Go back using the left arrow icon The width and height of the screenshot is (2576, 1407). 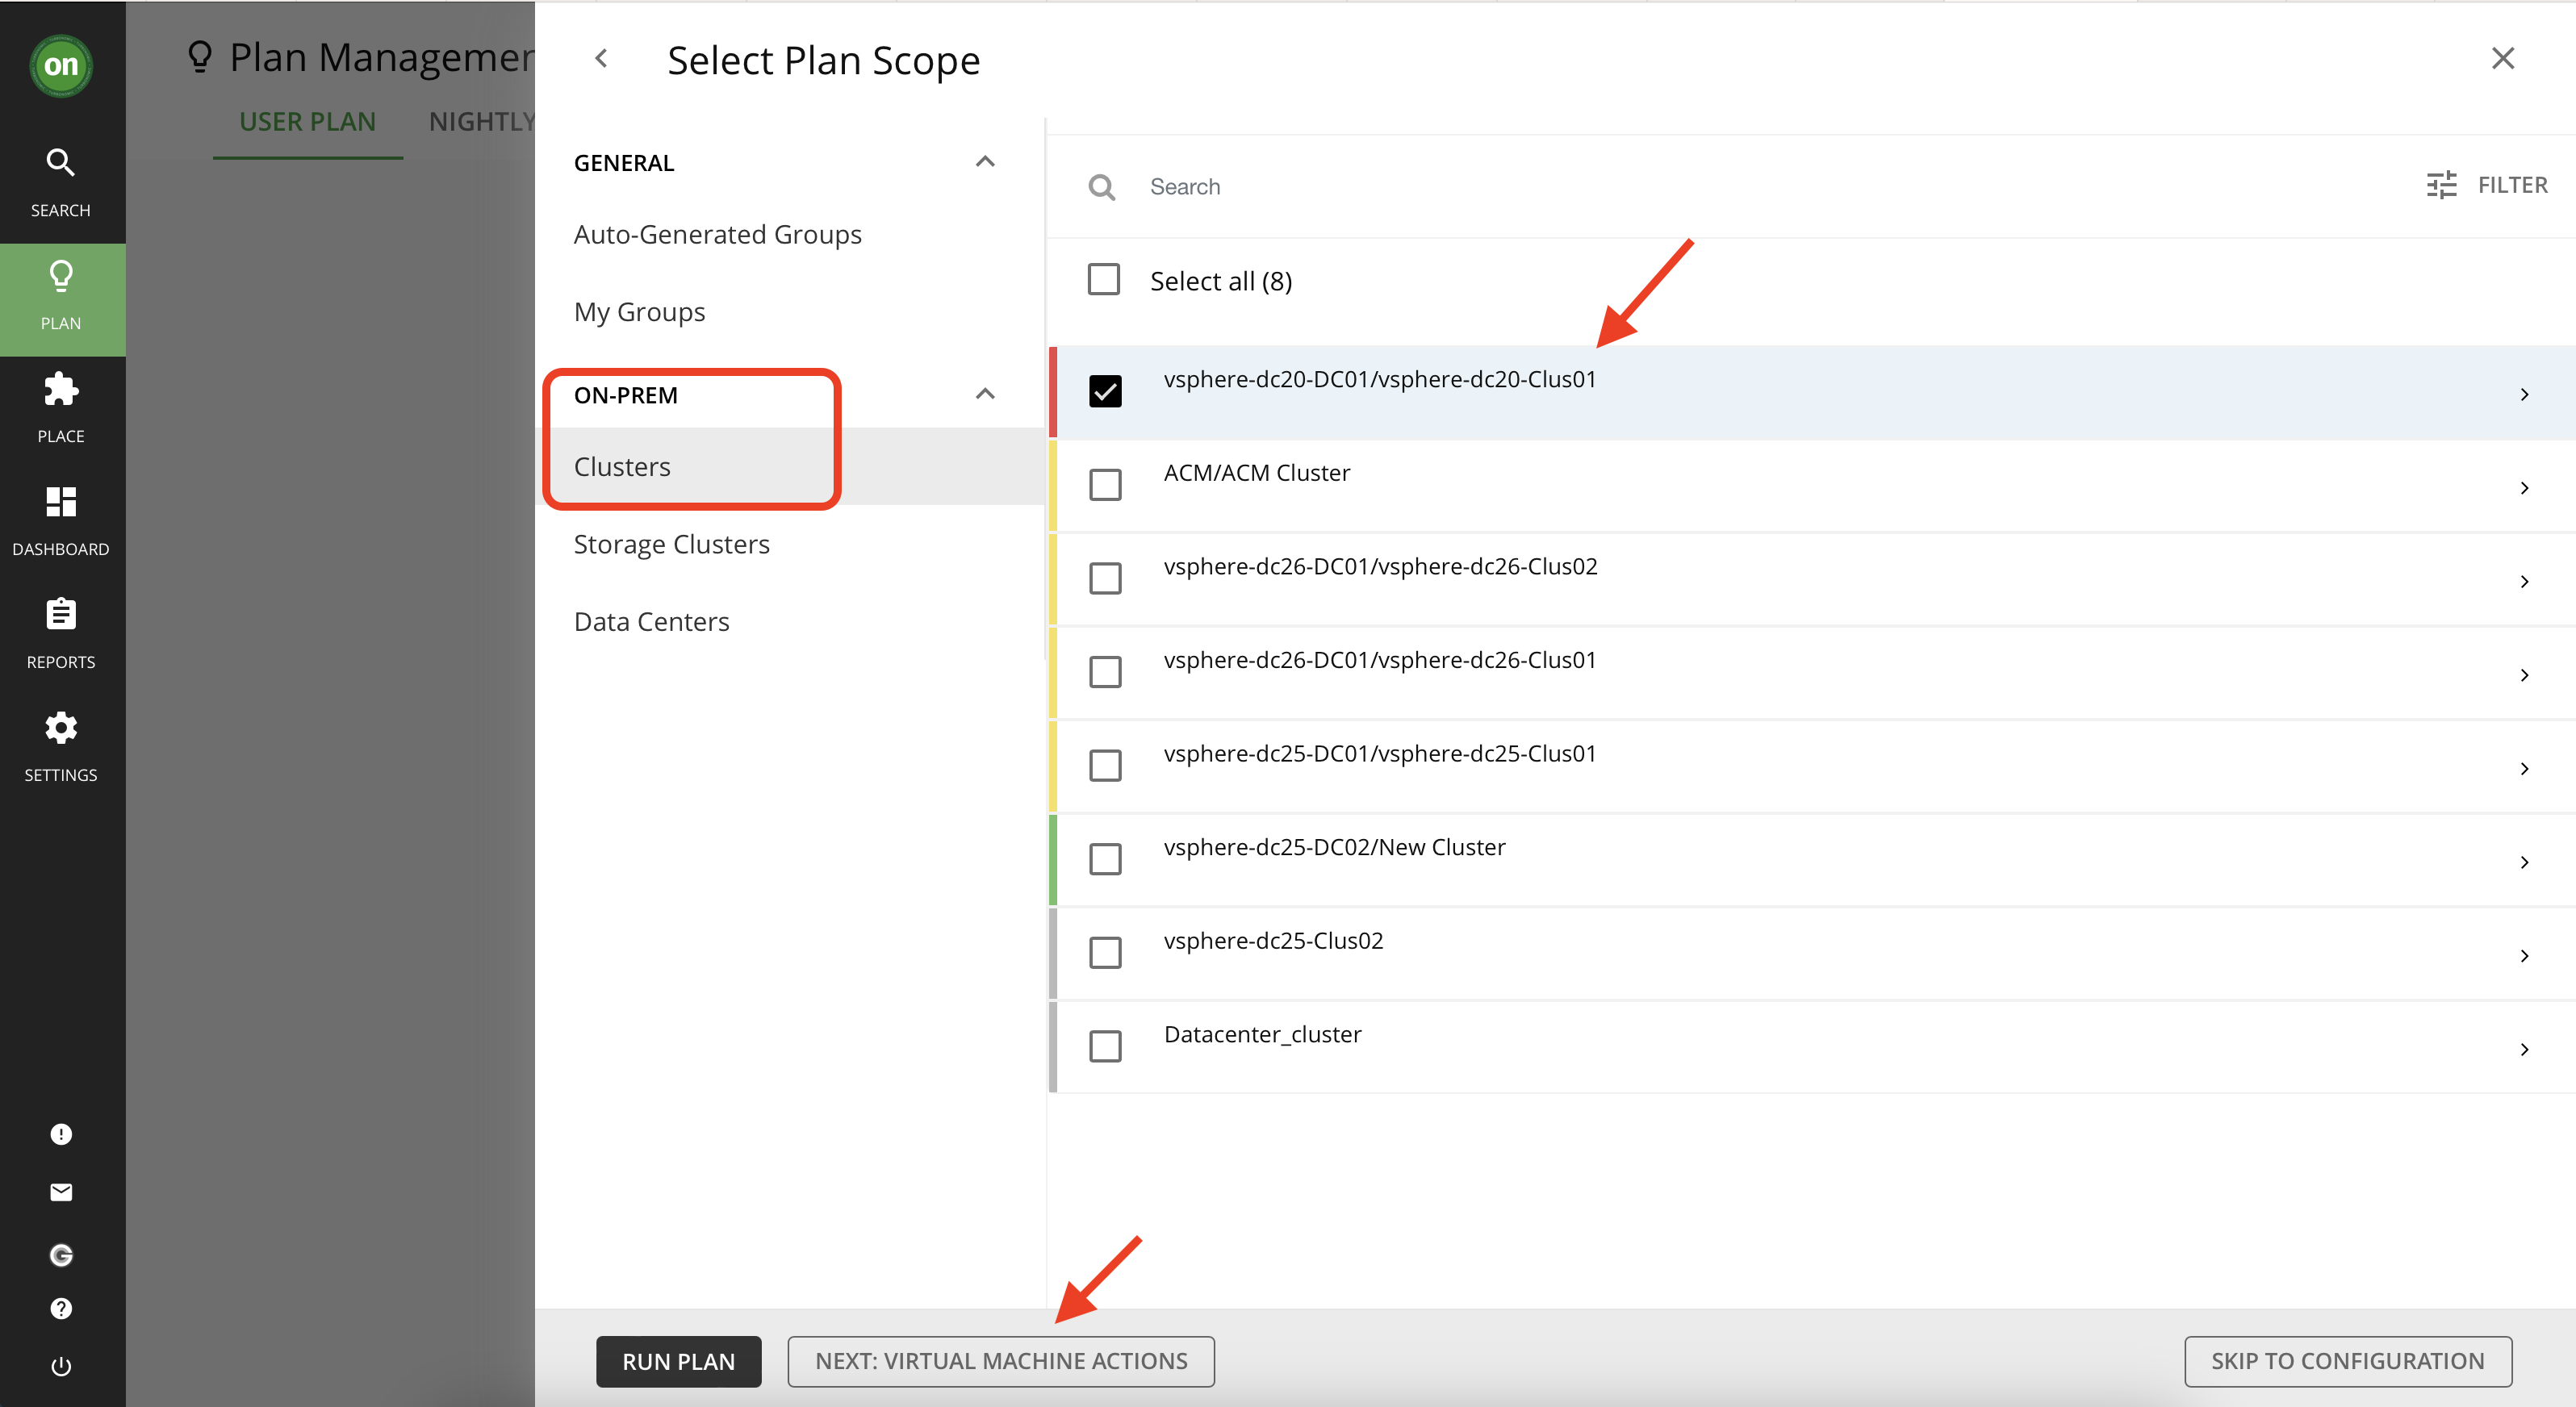(x=601, y=59)
